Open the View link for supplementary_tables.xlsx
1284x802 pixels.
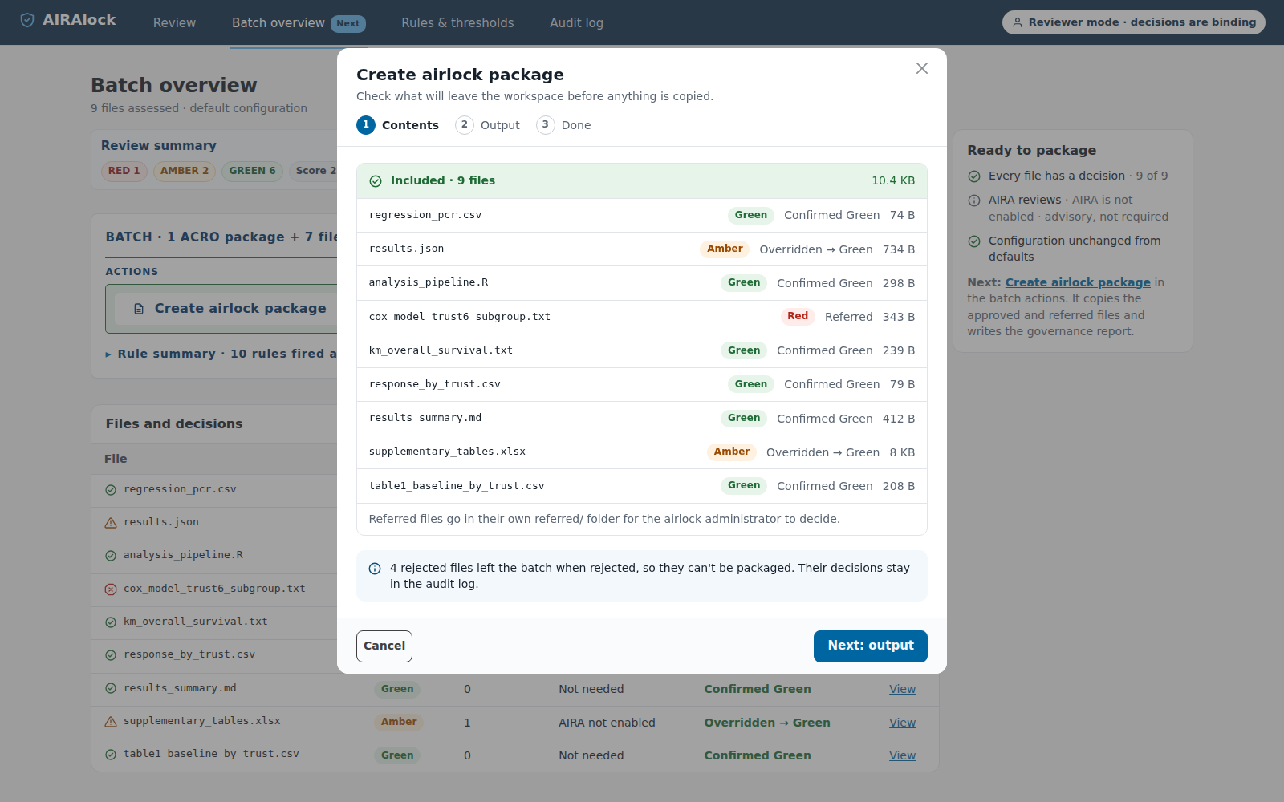pos(902,723)
